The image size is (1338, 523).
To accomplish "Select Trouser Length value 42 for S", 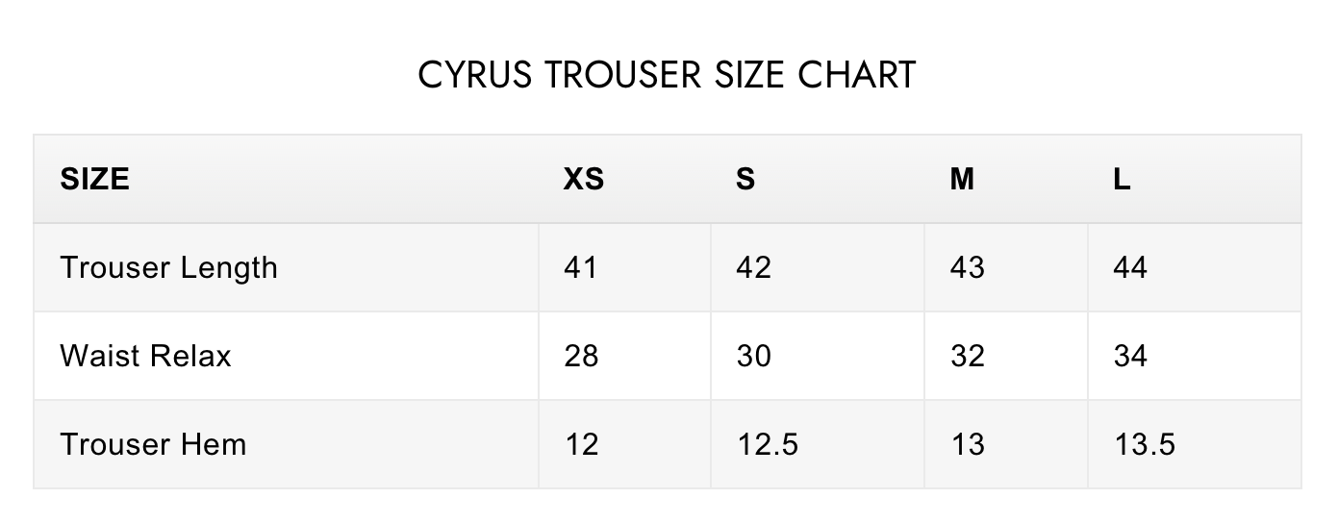I will click(754, 267).
